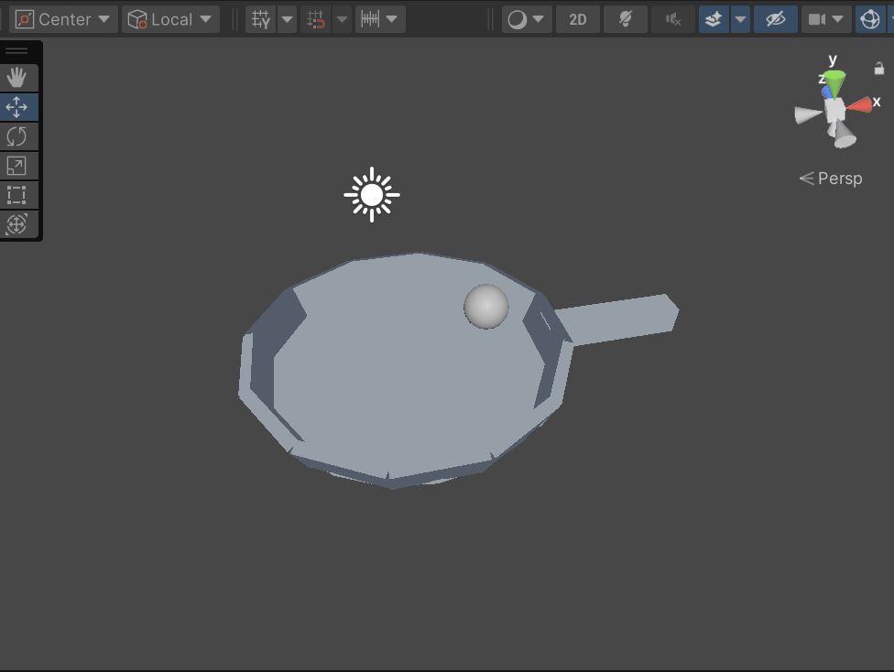The image size is (894, 672).
Task: Open the scene camera settings dropdown
Action: (826, 19)
